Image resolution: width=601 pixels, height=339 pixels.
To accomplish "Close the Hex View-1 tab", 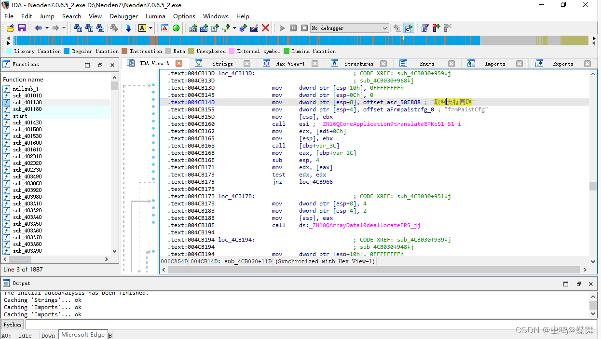I will 315,64.
